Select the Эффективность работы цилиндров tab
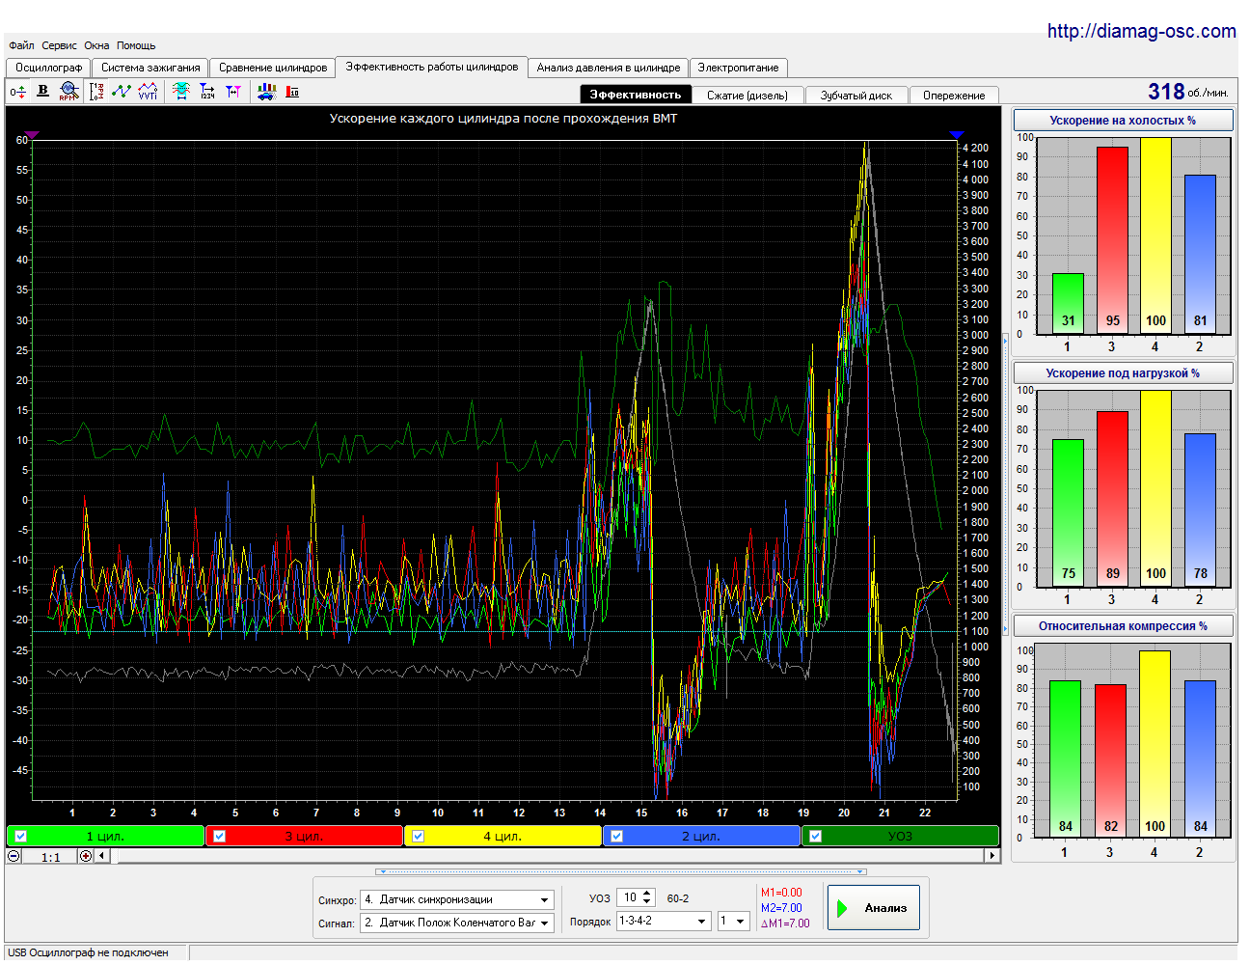 coord(432,67)
